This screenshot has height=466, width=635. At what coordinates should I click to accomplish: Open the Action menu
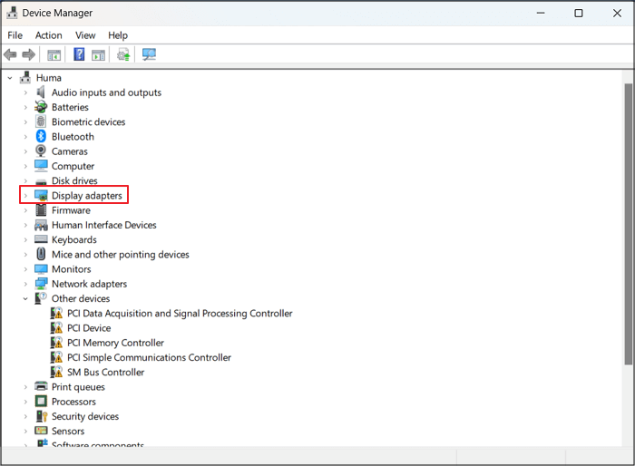pos(49,35)
